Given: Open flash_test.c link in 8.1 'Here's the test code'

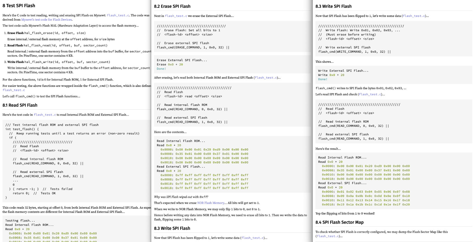Looking at the screenshot, I should click(45, 115).
